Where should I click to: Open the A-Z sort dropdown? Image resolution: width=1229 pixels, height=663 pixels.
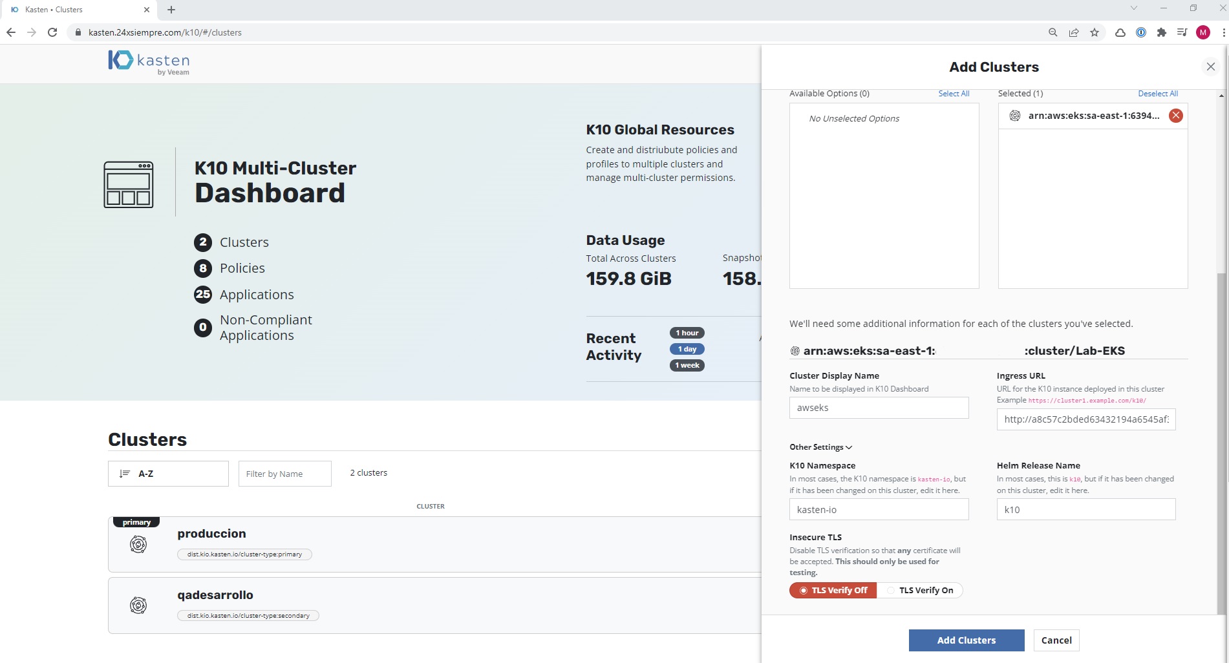tap(168, 474)
